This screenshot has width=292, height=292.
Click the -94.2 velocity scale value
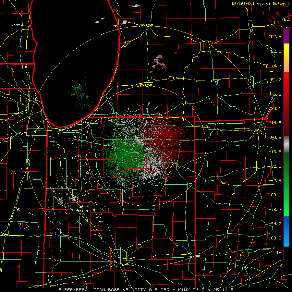(x=275, y=224)
